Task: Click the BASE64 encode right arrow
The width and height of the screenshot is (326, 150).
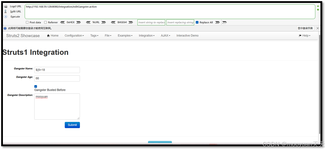Action: tap(131, 22)
